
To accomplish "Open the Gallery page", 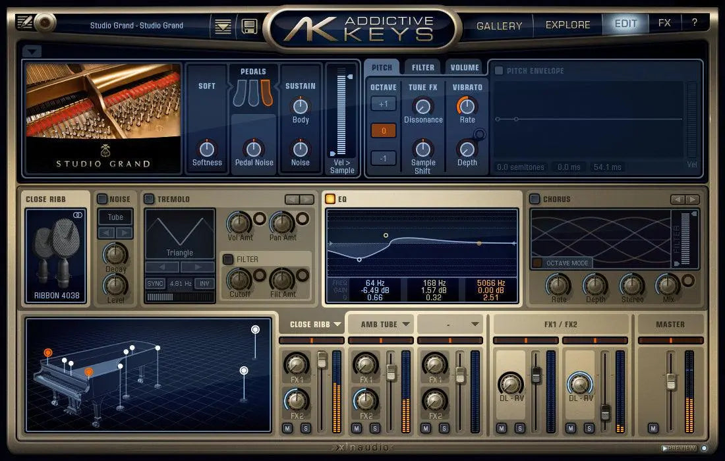I will [x=499, y=25].
